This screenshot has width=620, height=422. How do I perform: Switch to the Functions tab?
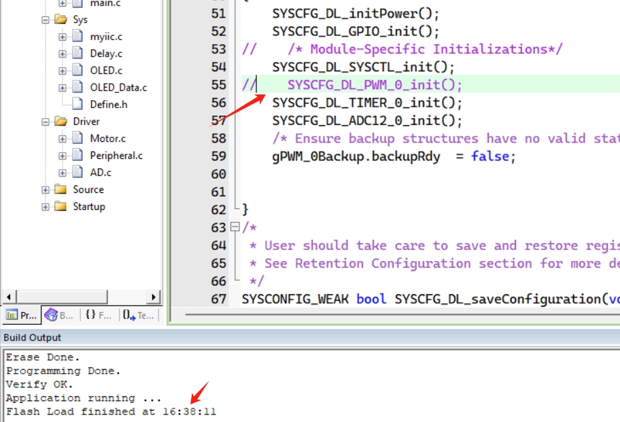pyautogui.click(x=100, y=315)
